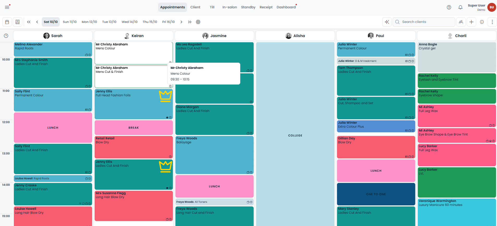Select Wed 14/10 date

point(129,22)
